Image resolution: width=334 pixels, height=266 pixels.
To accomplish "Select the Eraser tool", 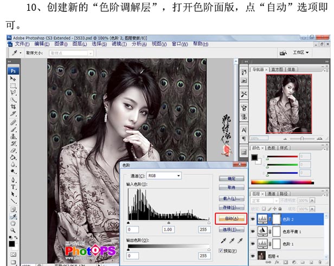I will click(13, 151).
